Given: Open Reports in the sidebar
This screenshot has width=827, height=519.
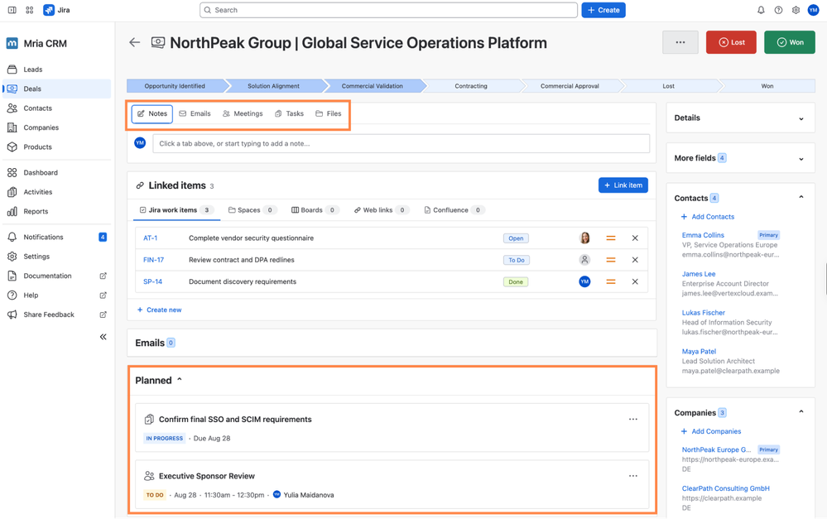Looking at the screenshot, I should pos(57,212).
